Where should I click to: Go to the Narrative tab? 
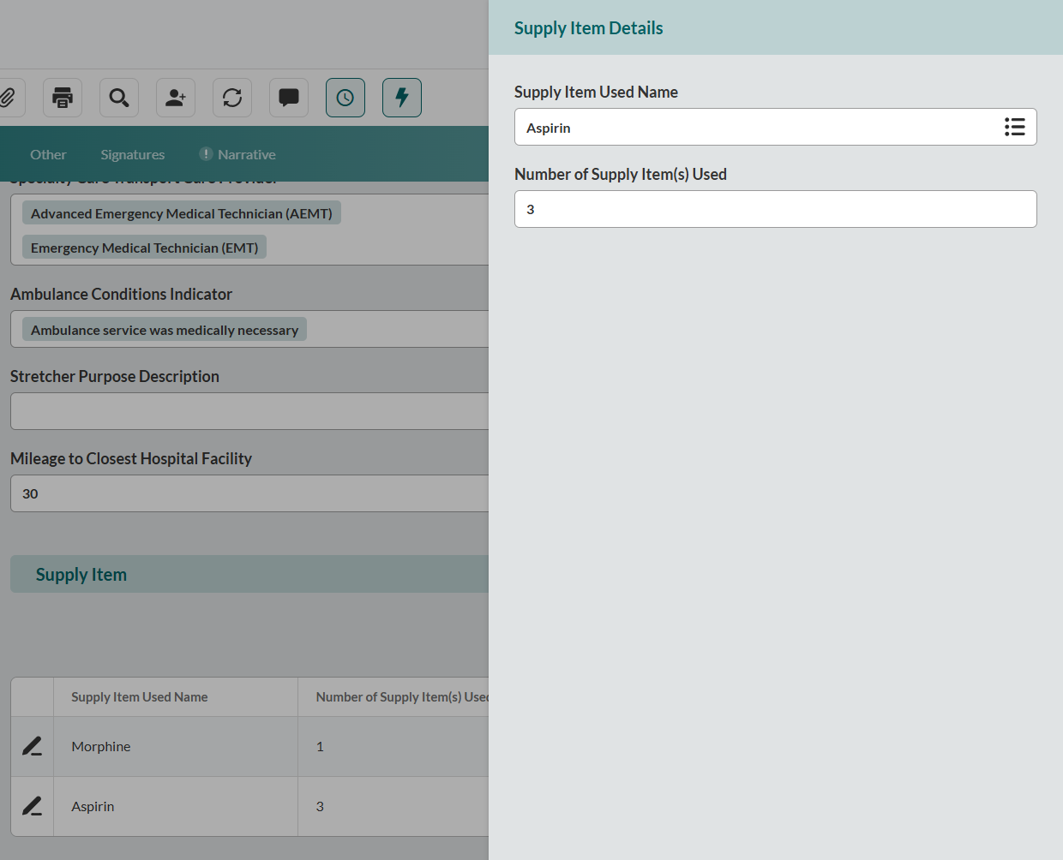click(246, 154)
